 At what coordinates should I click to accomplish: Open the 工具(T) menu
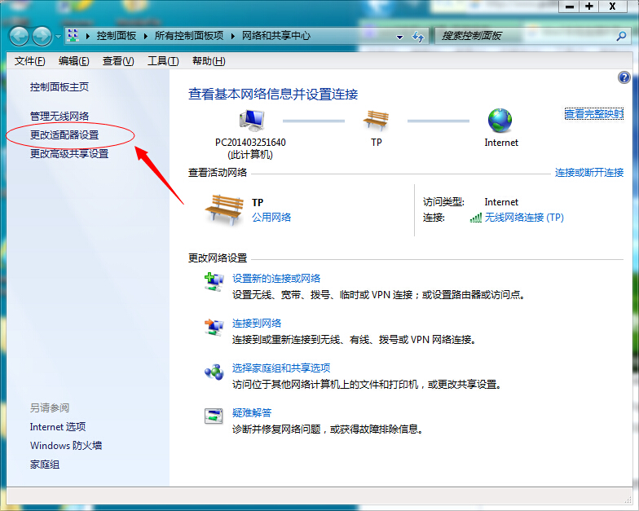click(x=162, y=61)
